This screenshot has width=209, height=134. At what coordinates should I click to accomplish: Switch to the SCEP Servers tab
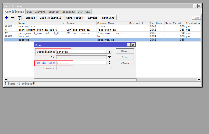(x=36, y=12)
